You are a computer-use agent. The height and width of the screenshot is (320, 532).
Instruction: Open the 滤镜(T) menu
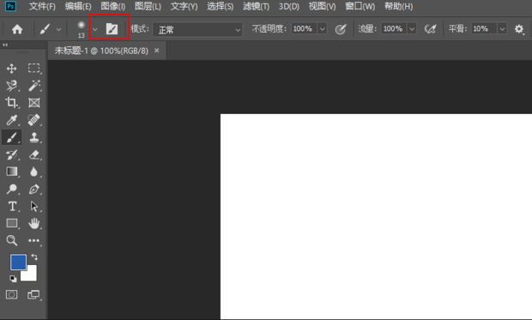256,7
